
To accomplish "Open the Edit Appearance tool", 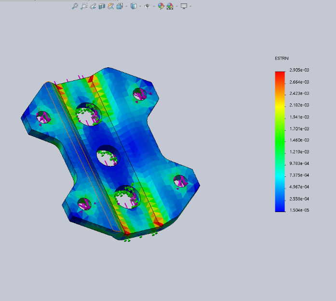I will click(x=161, y=6).
